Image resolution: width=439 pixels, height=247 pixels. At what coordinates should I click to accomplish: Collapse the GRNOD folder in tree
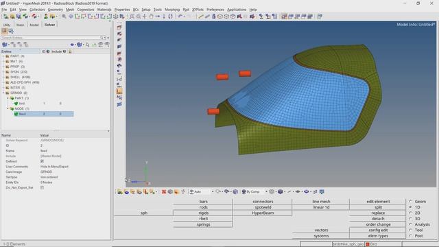click(x=3, y=93)
